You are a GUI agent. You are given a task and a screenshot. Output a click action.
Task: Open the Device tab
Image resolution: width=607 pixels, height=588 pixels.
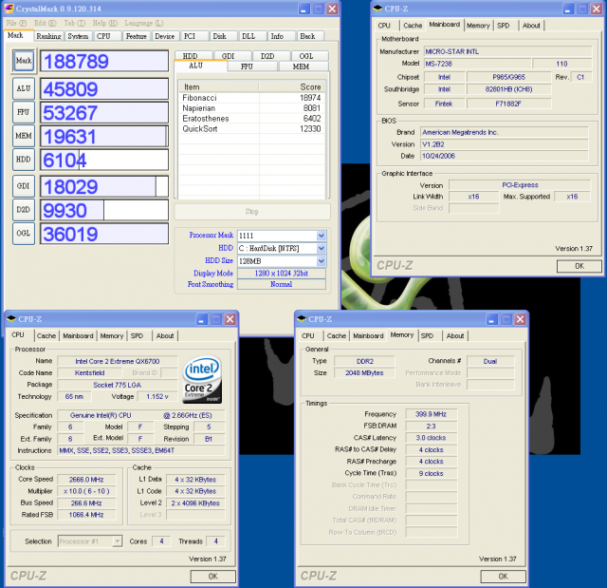tap(165, 36)
